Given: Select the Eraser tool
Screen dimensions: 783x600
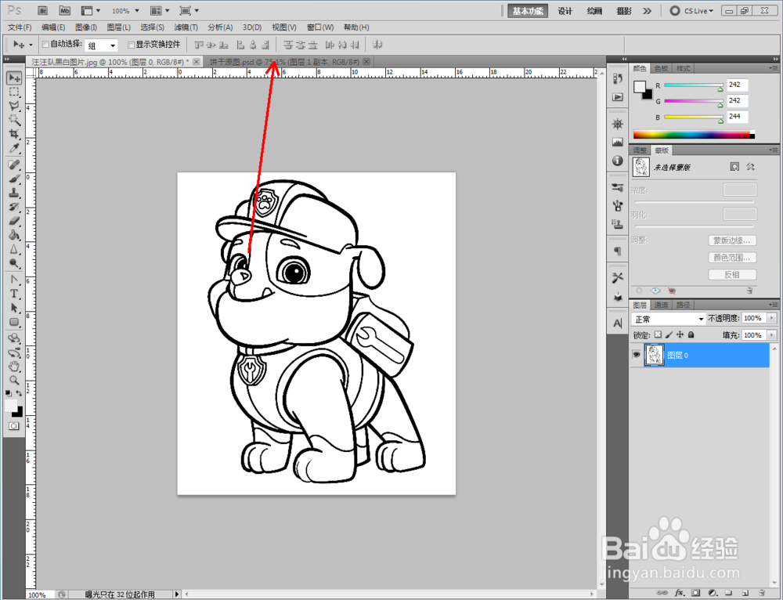Looking at the screenshot, I should point(14,220).
